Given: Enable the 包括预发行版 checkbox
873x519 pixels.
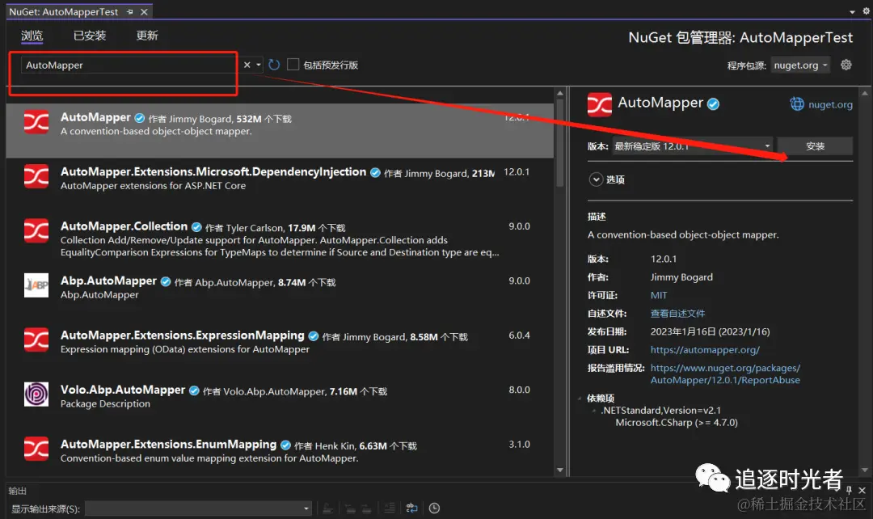Looking at the screenshot, I should tap(293, 65).
